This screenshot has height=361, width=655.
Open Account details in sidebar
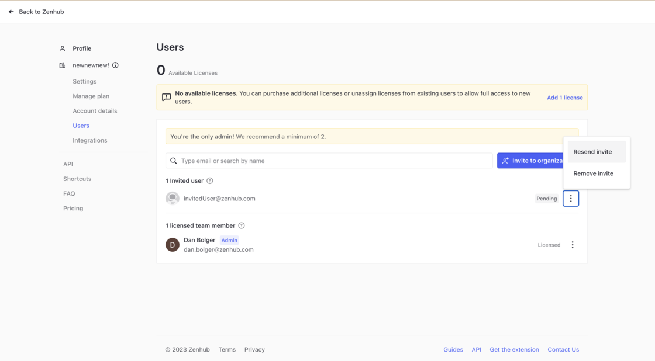coord(95,110)
